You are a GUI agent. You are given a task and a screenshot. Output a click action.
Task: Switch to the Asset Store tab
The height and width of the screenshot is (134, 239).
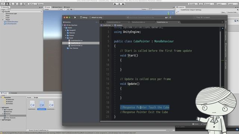click(x=57, y=7)
